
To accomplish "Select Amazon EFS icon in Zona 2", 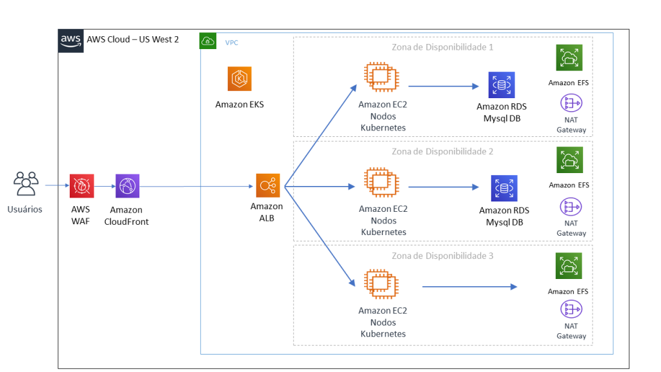I will [x=569, y=160].
